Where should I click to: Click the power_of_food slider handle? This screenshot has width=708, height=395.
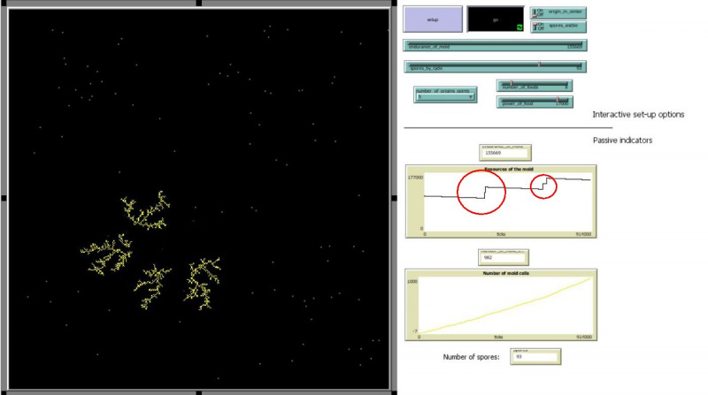click(x=558, y=102)
